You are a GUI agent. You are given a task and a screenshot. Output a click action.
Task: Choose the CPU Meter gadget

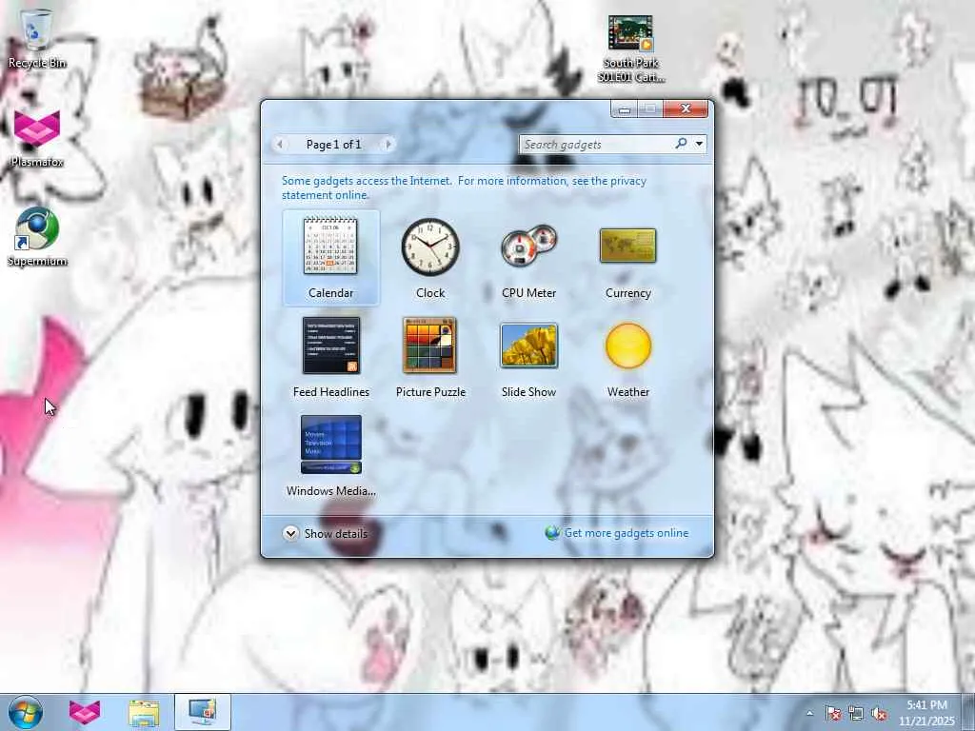[528, 257]
